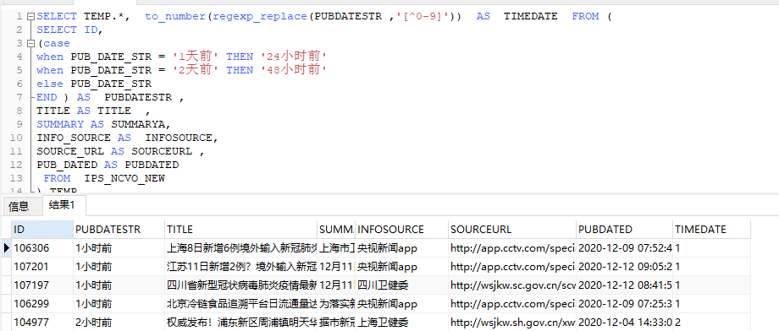Viewport: 779px width, 331px height.
Task: Place cursor on '2天前' string in line 5
Action: (196, 70)
